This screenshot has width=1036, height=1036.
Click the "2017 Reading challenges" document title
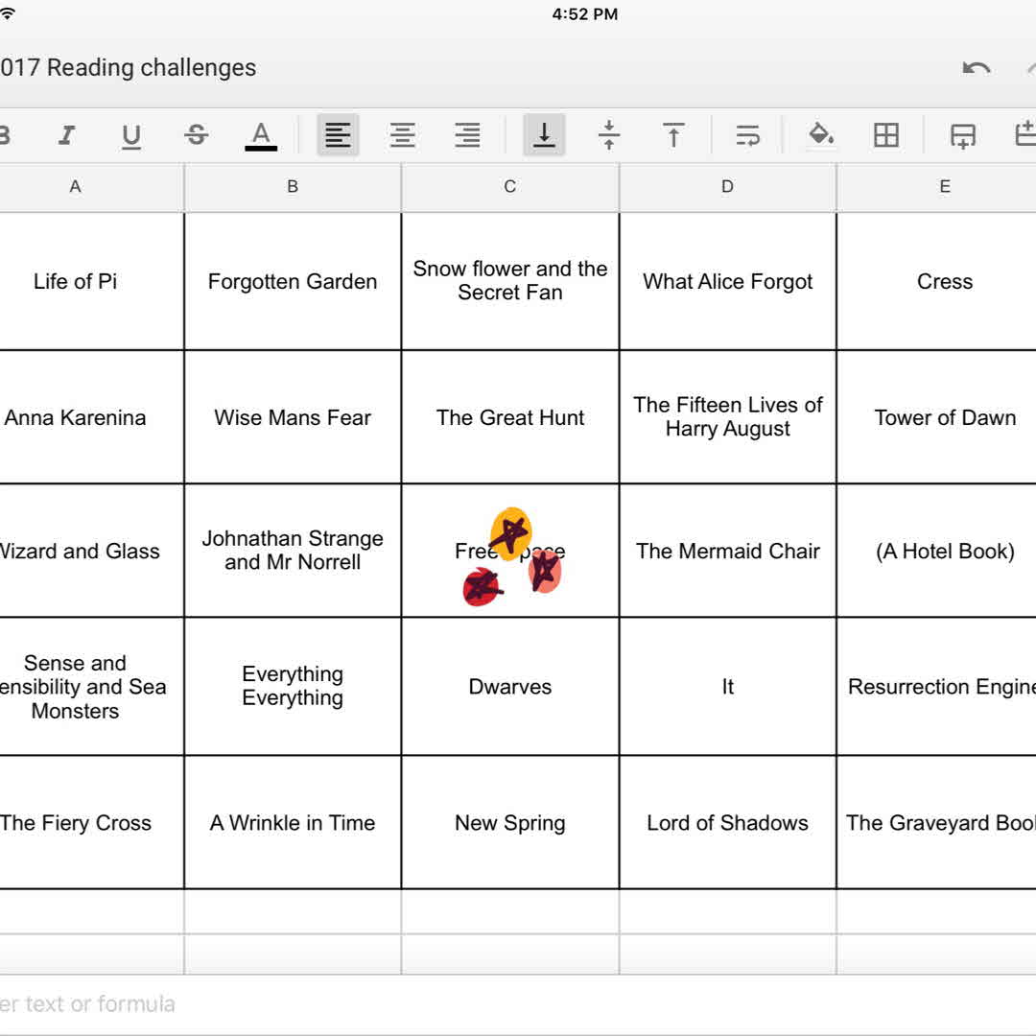129,68
